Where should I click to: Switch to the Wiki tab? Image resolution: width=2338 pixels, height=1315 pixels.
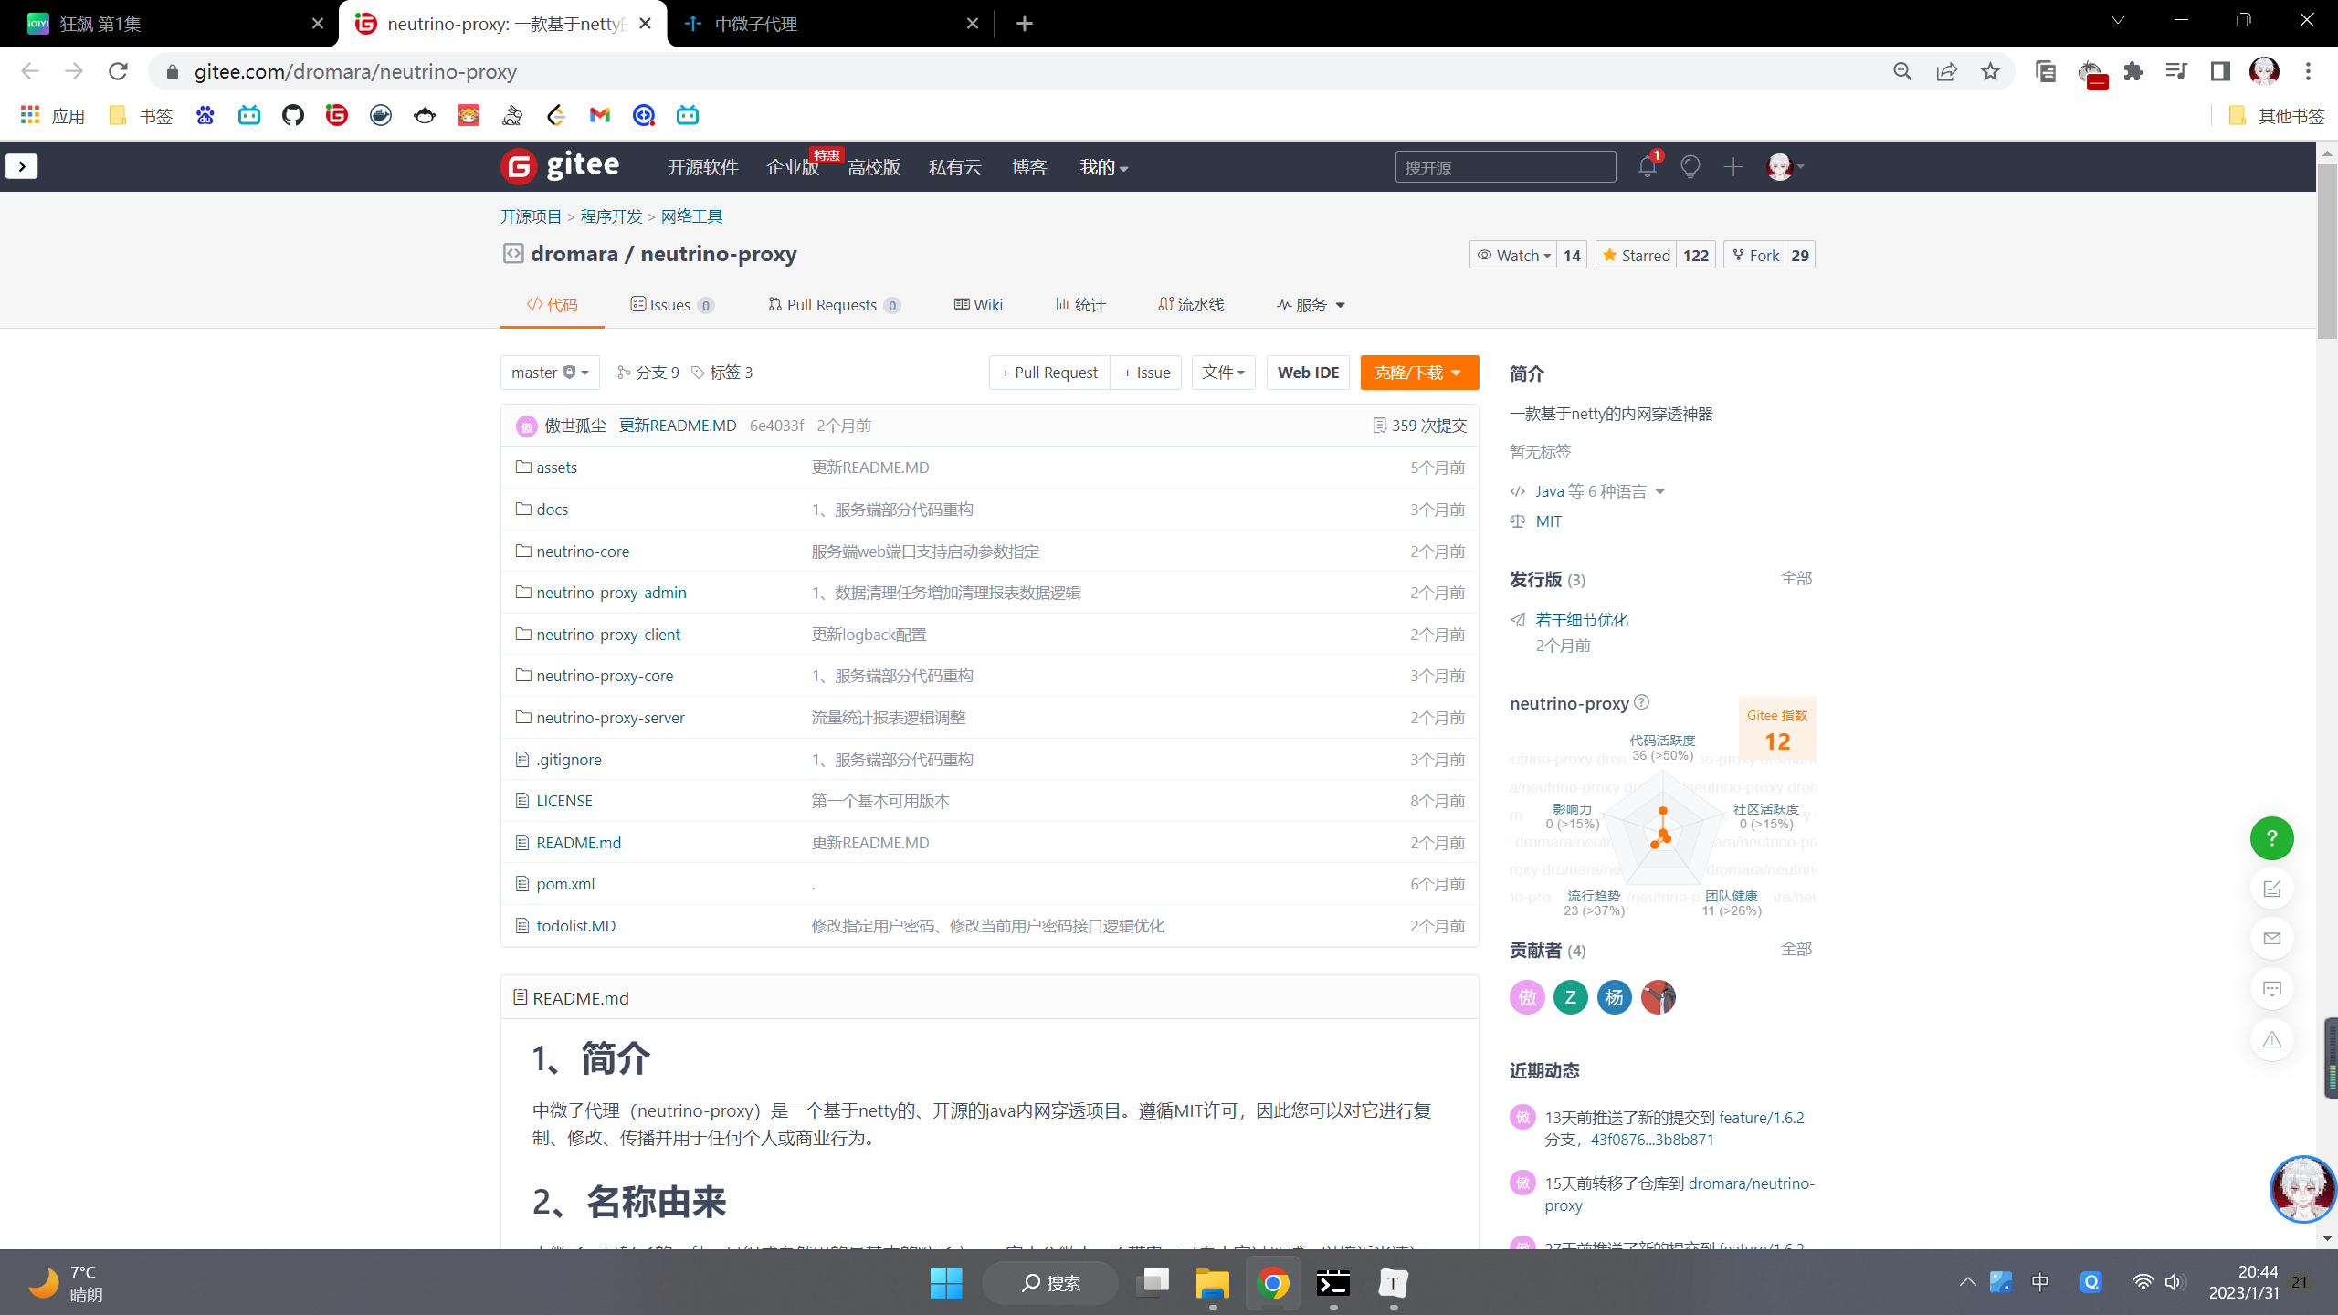(976, 305)
